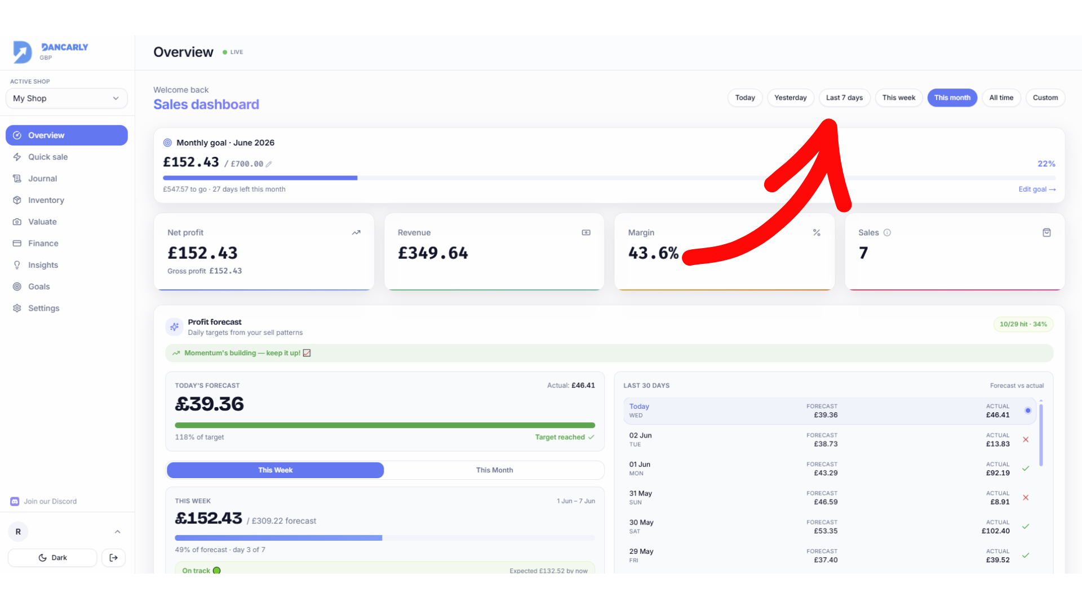This screenshot has width=1082, height=609.
Task: Click the Insights lightbulb icon
Action: (x=17, y=265)
